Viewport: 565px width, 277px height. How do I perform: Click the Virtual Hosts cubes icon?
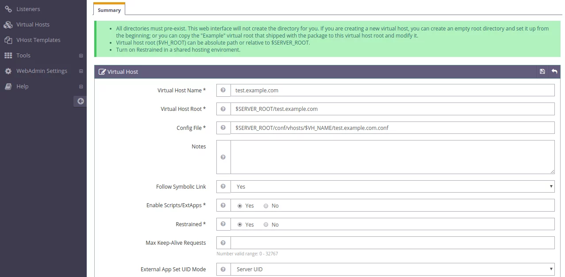(8, 24)
